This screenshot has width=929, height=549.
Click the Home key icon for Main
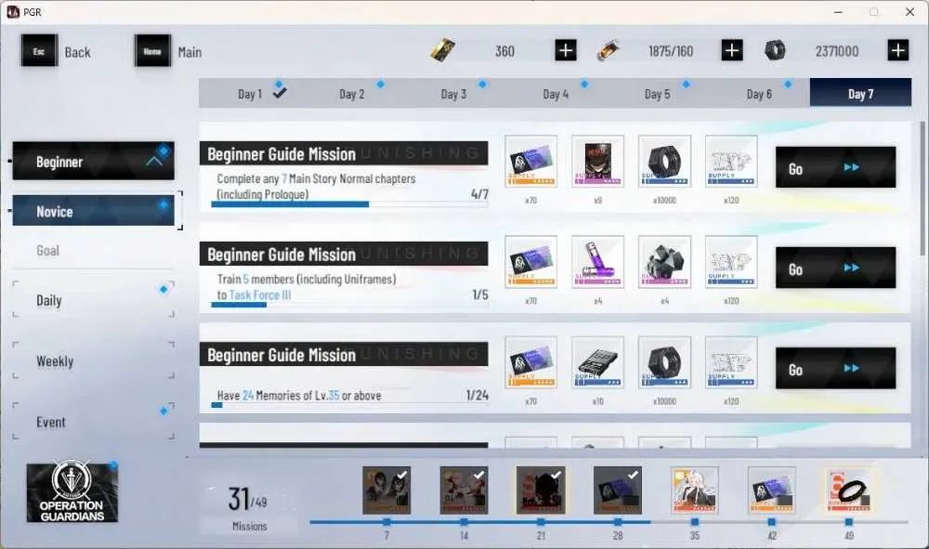pyautogui.click(x=152, y=51)
